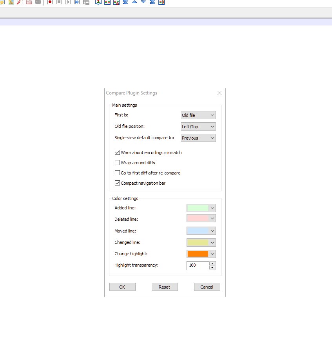The height and width of the screenshot is (347, 332).
Task: Click the 'Single-view default compare to:' label
Action: click(144, 138)
